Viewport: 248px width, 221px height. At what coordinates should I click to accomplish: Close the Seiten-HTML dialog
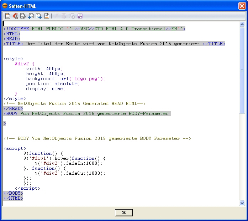click(242, 6)
